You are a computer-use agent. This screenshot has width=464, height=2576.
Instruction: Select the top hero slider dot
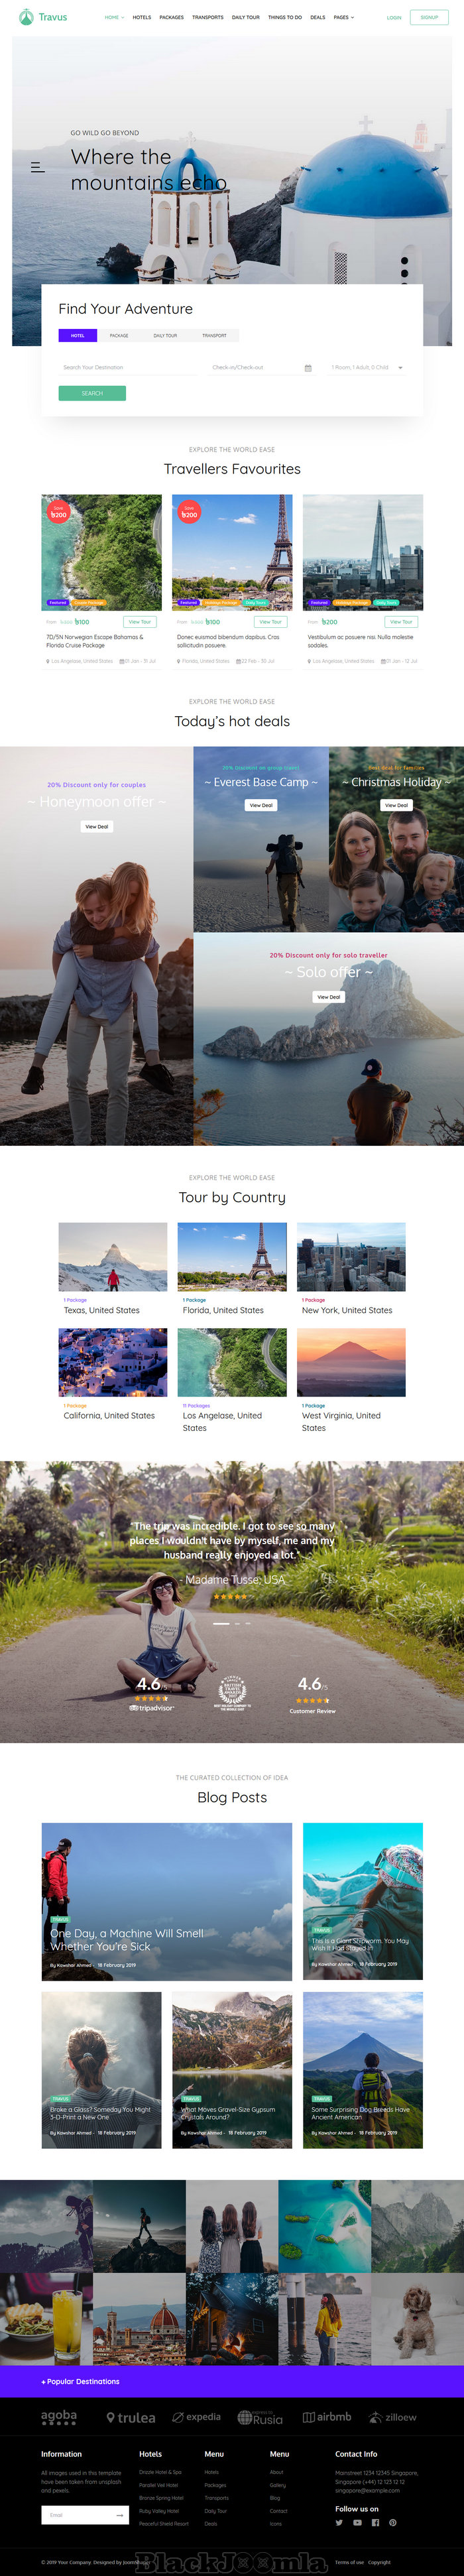coord(404,261)
